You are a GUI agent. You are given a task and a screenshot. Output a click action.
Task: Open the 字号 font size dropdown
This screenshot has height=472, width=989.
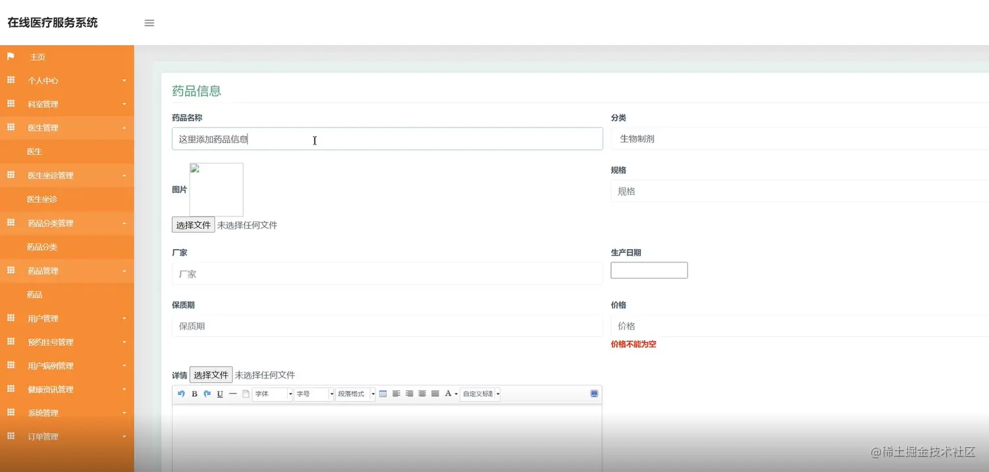point(315,394)
